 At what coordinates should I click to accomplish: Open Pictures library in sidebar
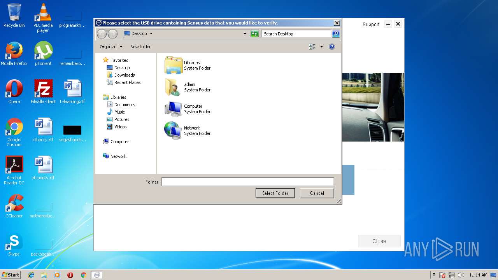pos(118,119)
